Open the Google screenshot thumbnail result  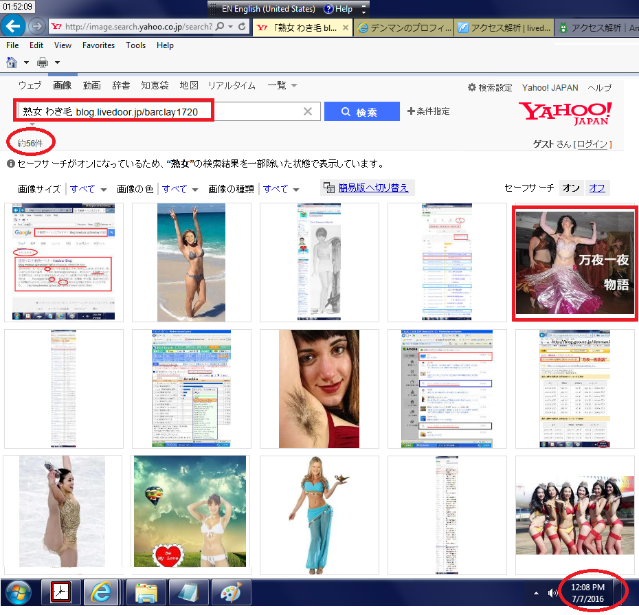tap(64, 262)
